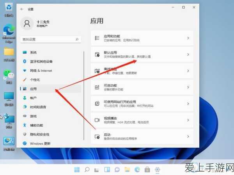Open the Chat taskbar icon

coord(117,170)
